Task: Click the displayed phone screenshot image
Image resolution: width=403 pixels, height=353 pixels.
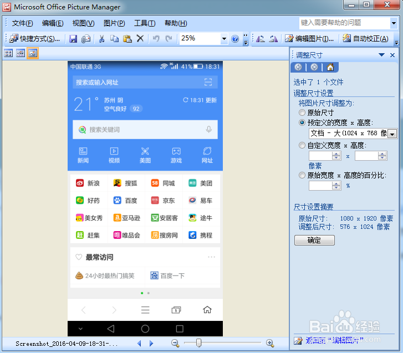Action: (x=145, y=198)
